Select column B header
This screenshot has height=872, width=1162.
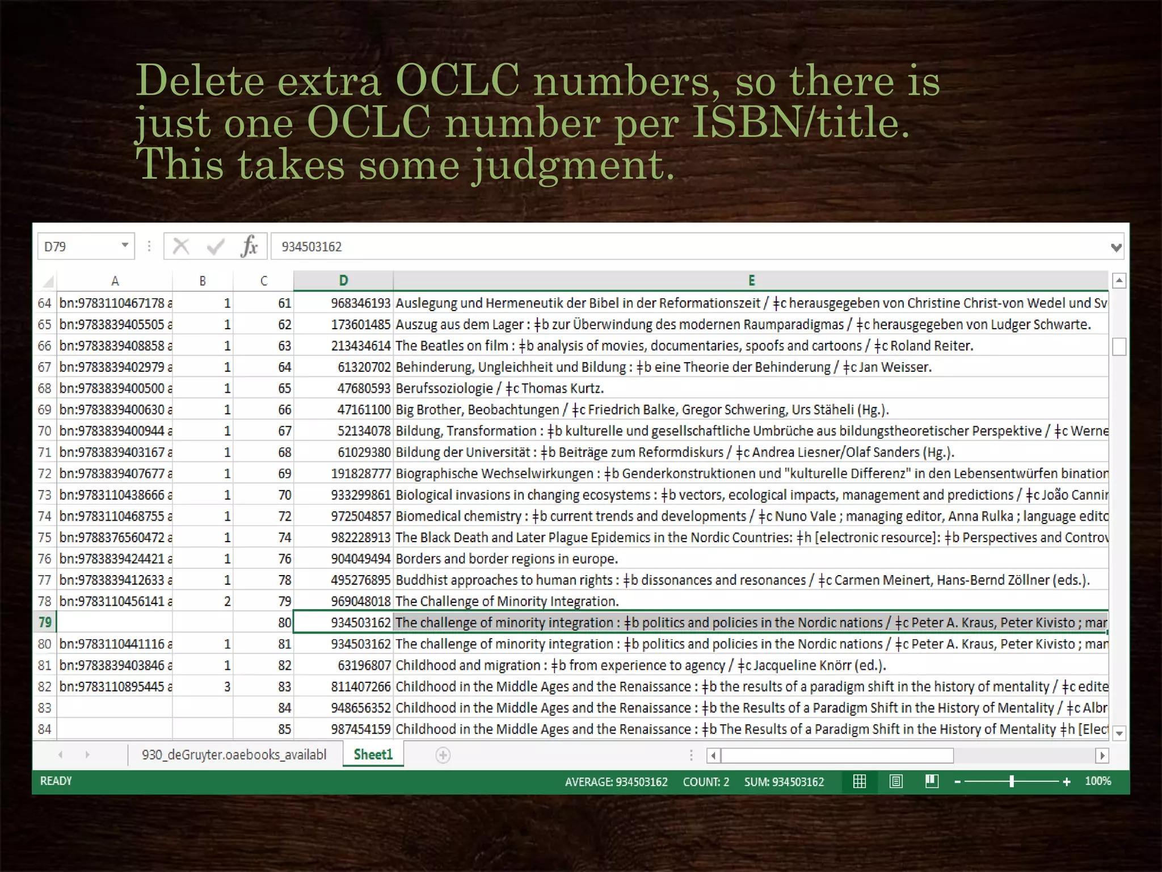tap(203, 281)
